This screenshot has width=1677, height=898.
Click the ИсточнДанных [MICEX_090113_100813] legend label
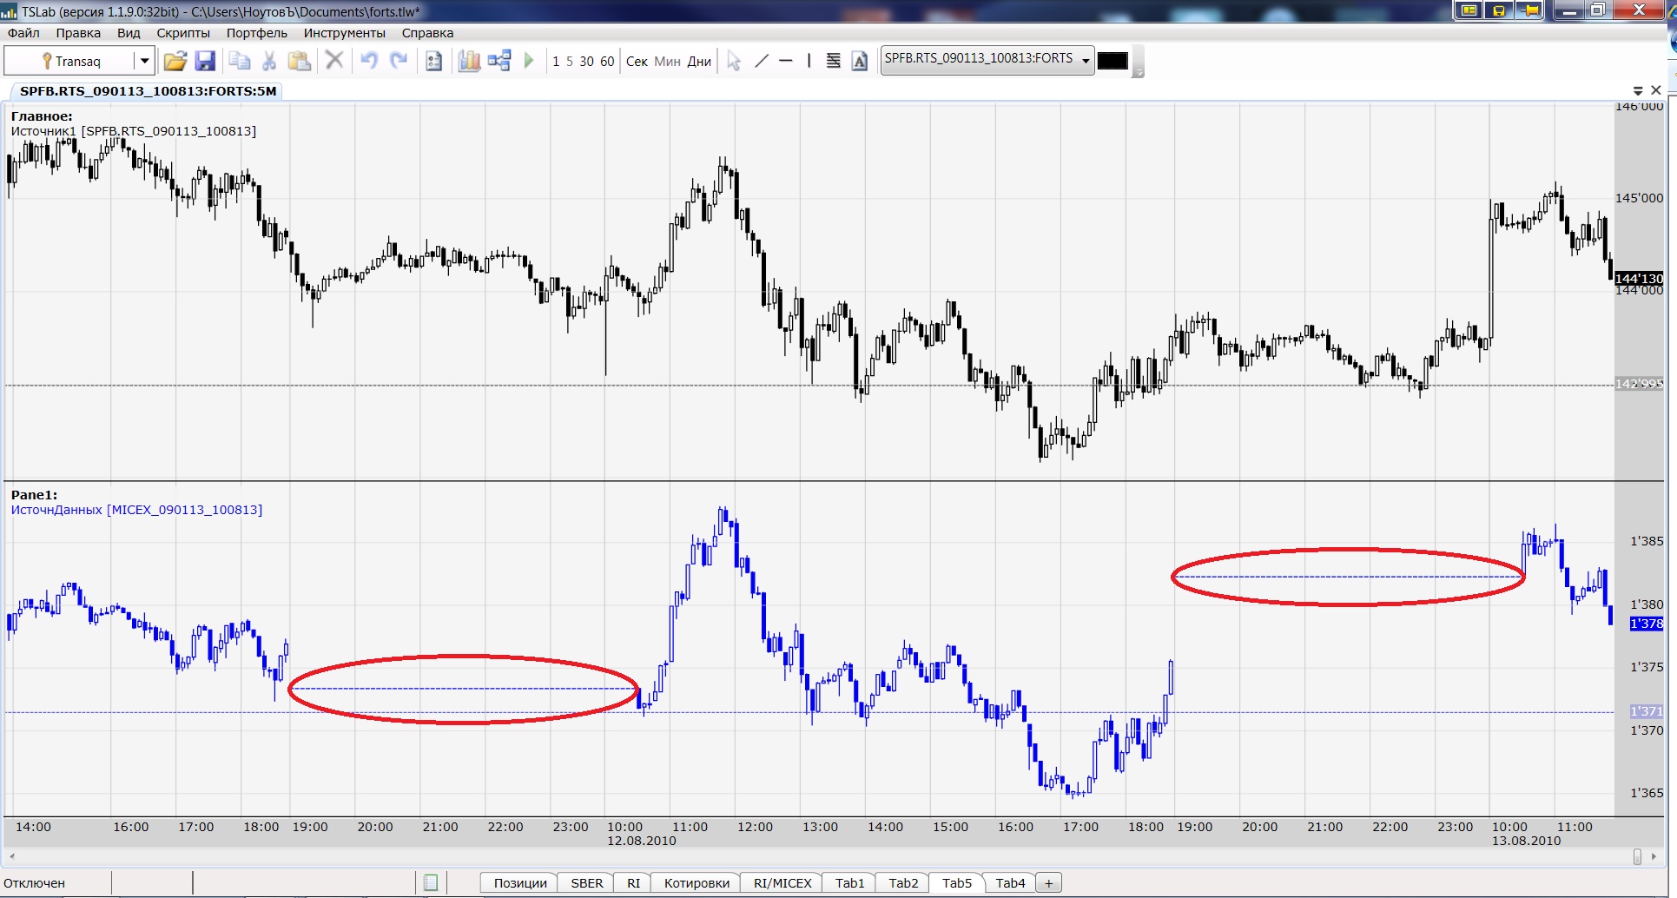click(x=136, y=510)
